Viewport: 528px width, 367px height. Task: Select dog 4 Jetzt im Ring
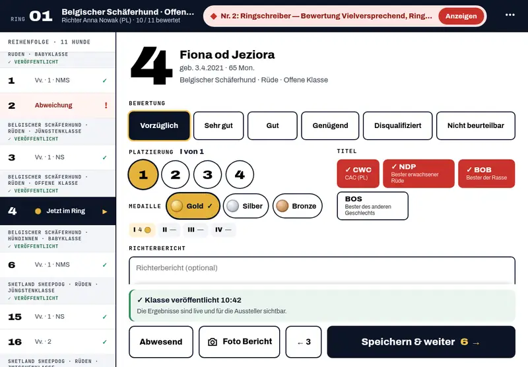pyautogui.click(x=57, y=211)
